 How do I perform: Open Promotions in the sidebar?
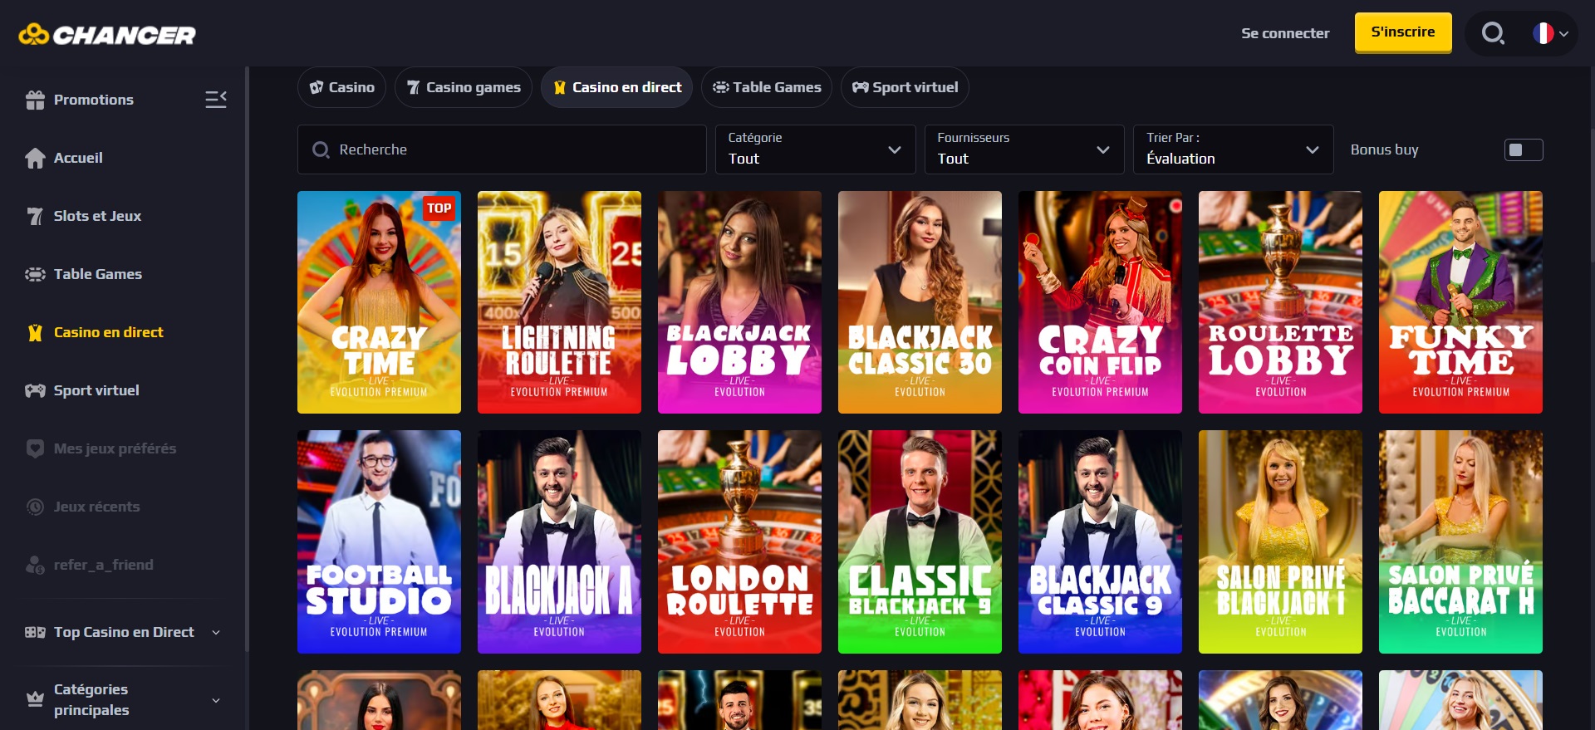click(x=94, y=100)
